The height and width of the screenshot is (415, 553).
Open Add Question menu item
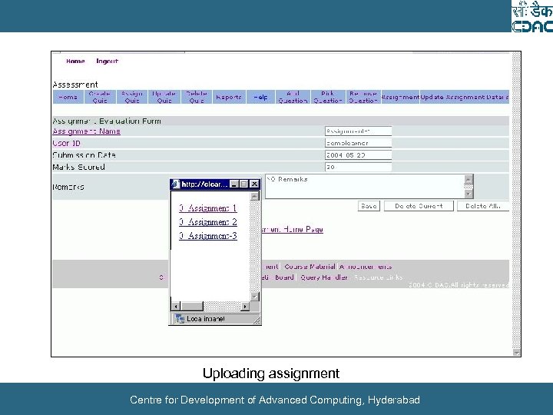293,97
